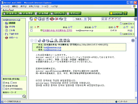Sort 日付 column ascending
138x104 pixels.
pos(115,27)
